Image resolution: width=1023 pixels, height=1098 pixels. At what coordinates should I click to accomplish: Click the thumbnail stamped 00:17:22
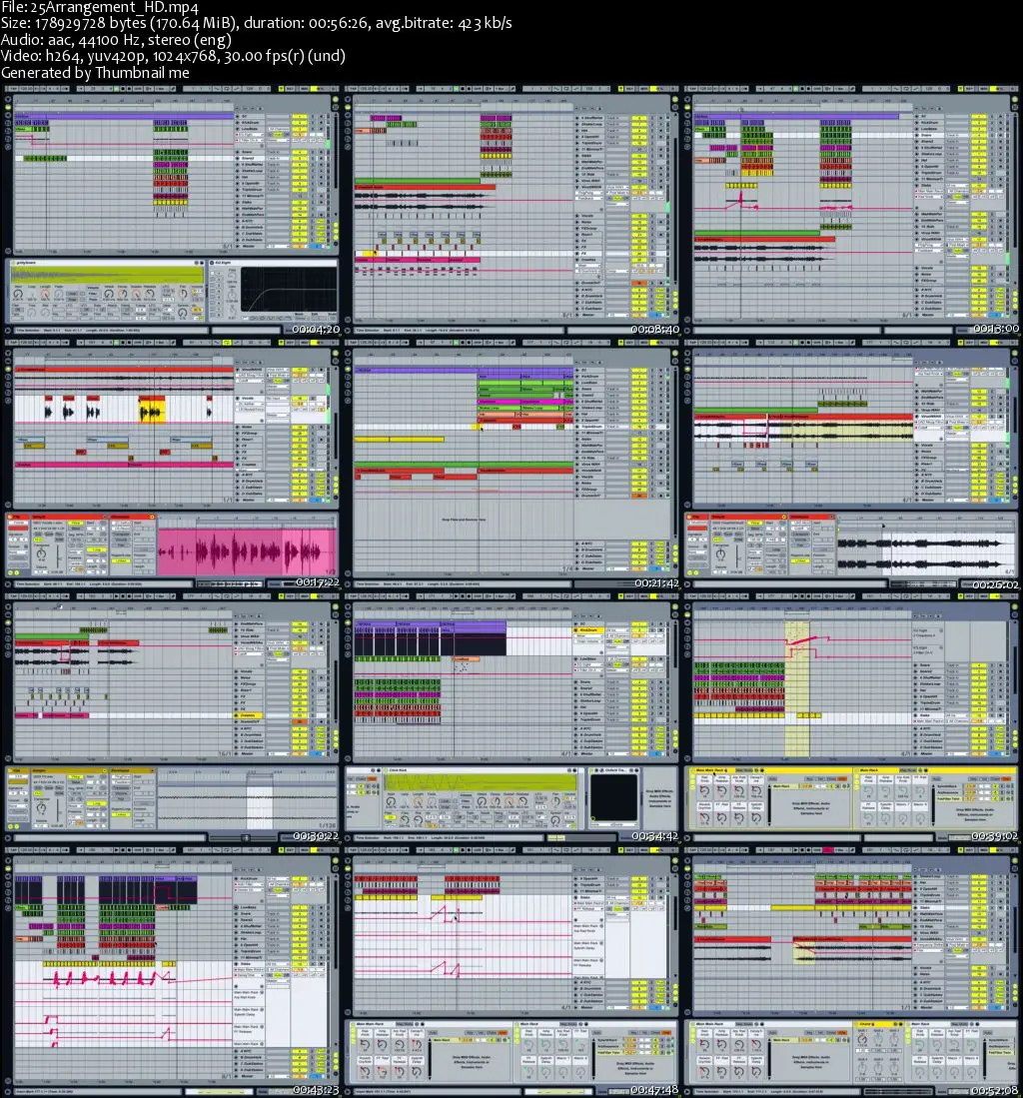tap(172, 465)
